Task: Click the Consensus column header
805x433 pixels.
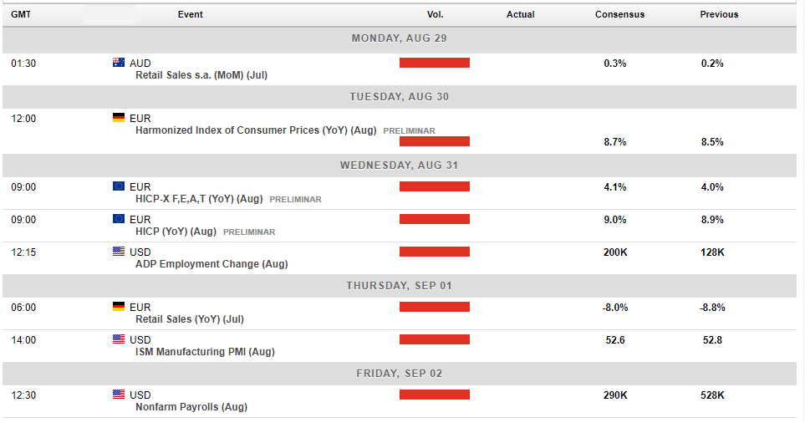Action: (x=619, y=14)
